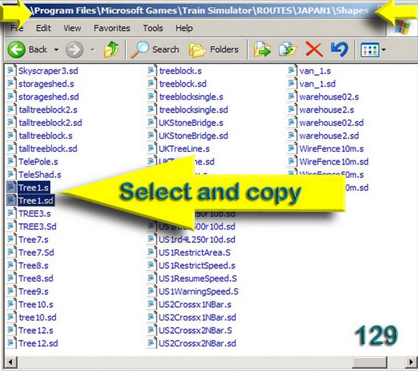
Task: Click the red Delete X icon
Action: tap(314, 49)
